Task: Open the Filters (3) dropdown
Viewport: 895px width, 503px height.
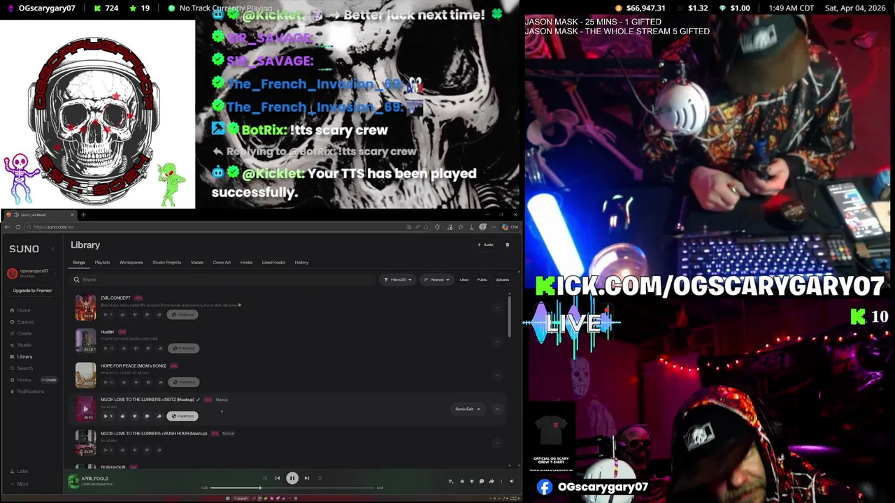Action: click(398, 279)
